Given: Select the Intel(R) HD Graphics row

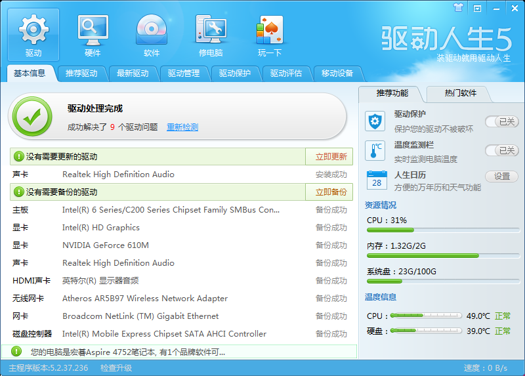Looking at the screenshot, I should click(x=181, y=228).
